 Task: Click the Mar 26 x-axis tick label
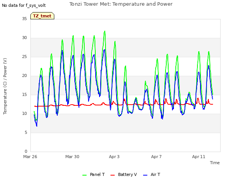30,157
